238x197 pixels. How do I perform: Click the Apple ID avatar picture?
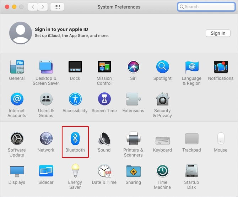(21, 33)
